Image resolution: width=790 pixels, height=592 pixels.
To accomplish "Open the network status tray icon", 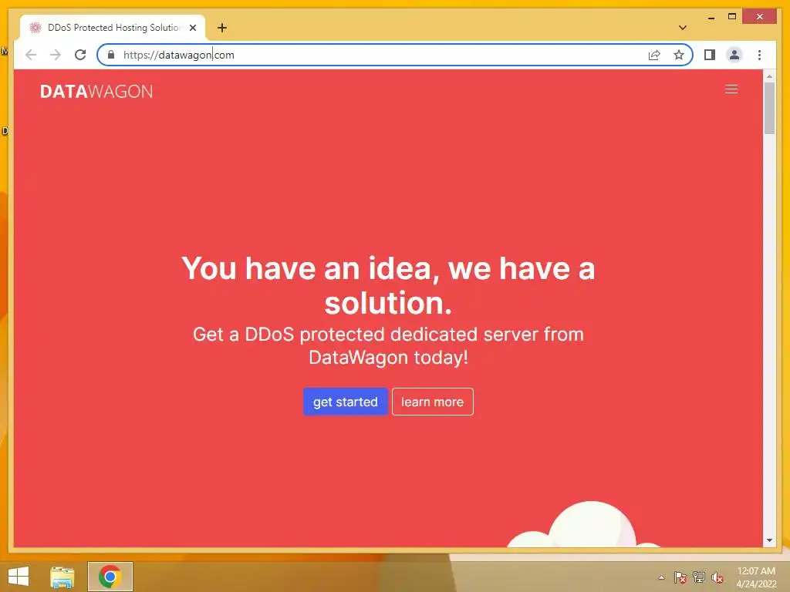I will [699, 577].
